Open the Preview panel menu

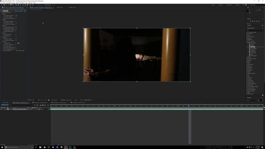coord(263,19)
